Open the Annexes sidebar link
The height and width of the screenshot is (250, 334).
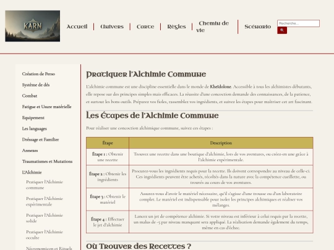pos(30,151)
